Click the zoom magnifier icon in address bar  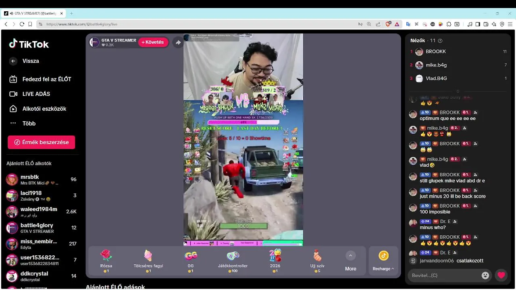pyautogui.click(x=369, y=24)
